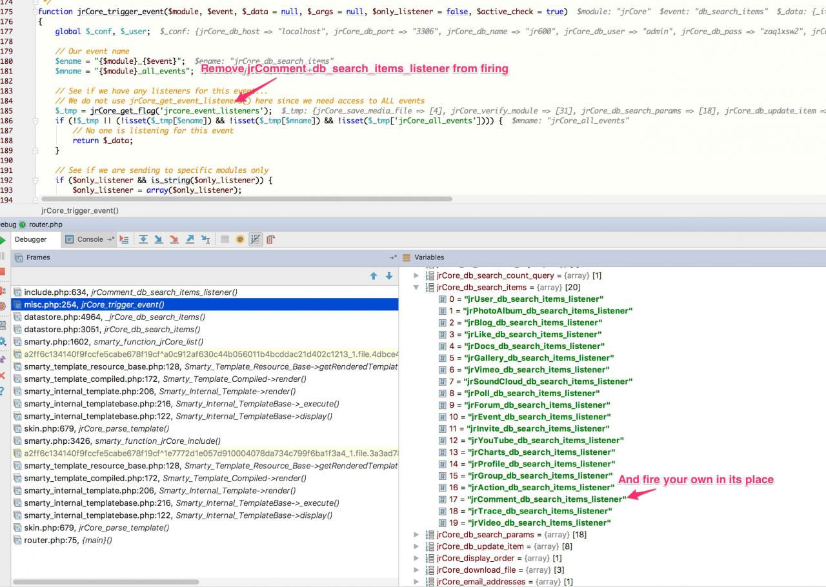Select the next frame down arrow
The image size is (826, 587).
point(388,276)
